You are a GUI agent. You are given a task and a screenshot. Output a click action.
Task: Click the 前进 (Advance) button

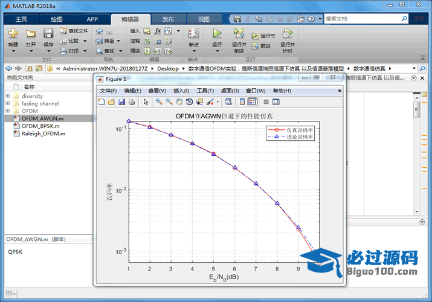(x=261, y=46)
